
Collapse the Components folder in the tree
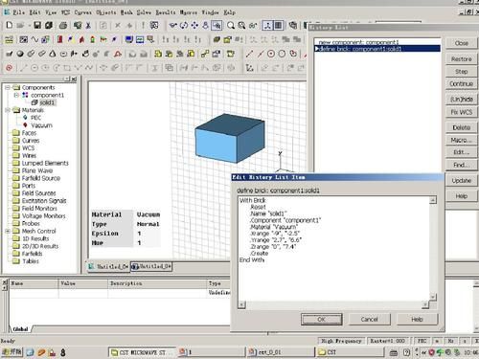pyautogui.click(x=8, y=87)
